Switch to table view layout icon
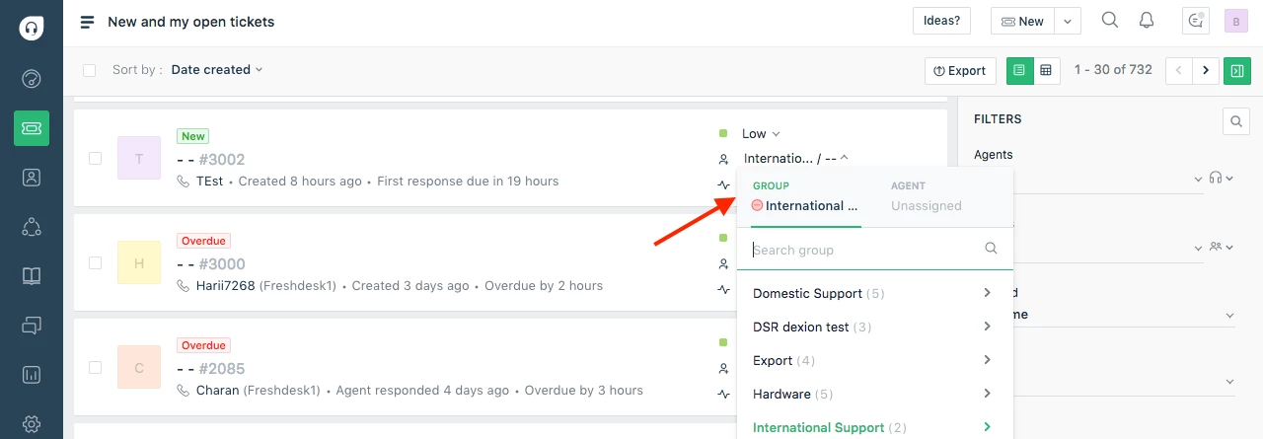The image size is (1263, 439). click(1046, 70)
